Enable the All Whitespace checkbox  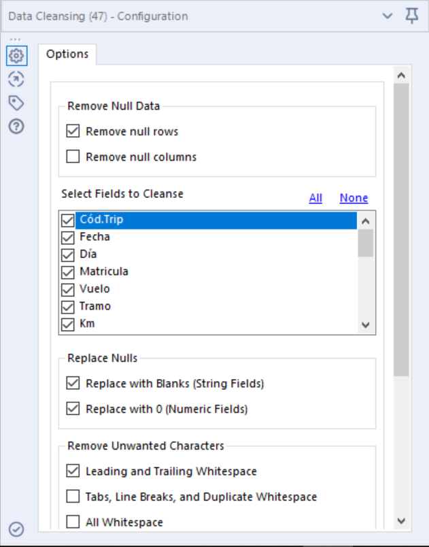point(73,522)
